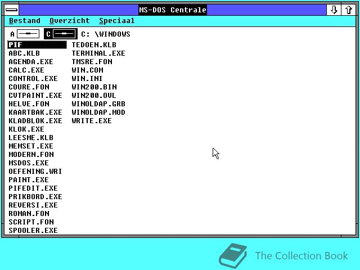
Task: Select SCRIPT.FON file
Action: tap(31, 222)
